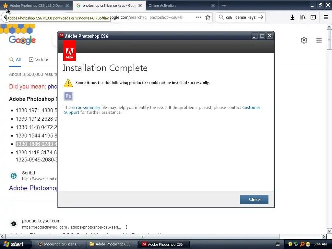Open the browser library icon
This screenshot has width=332, height=249.
[x=303, y=17]
